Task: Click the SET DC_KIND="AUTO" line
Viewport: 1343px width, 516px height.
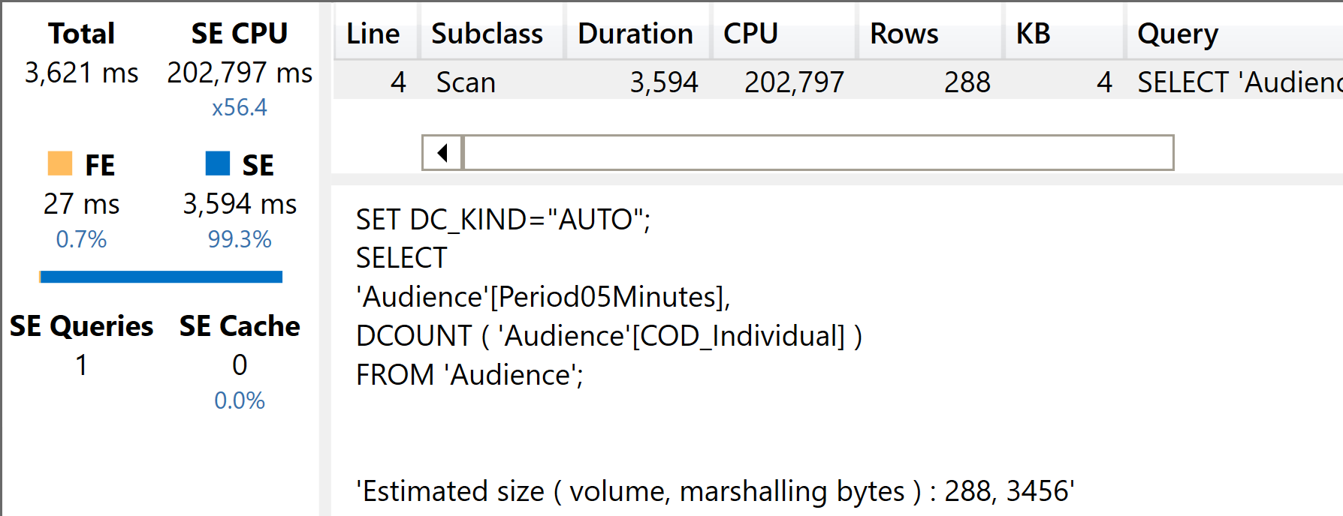Action: point(502,220)
